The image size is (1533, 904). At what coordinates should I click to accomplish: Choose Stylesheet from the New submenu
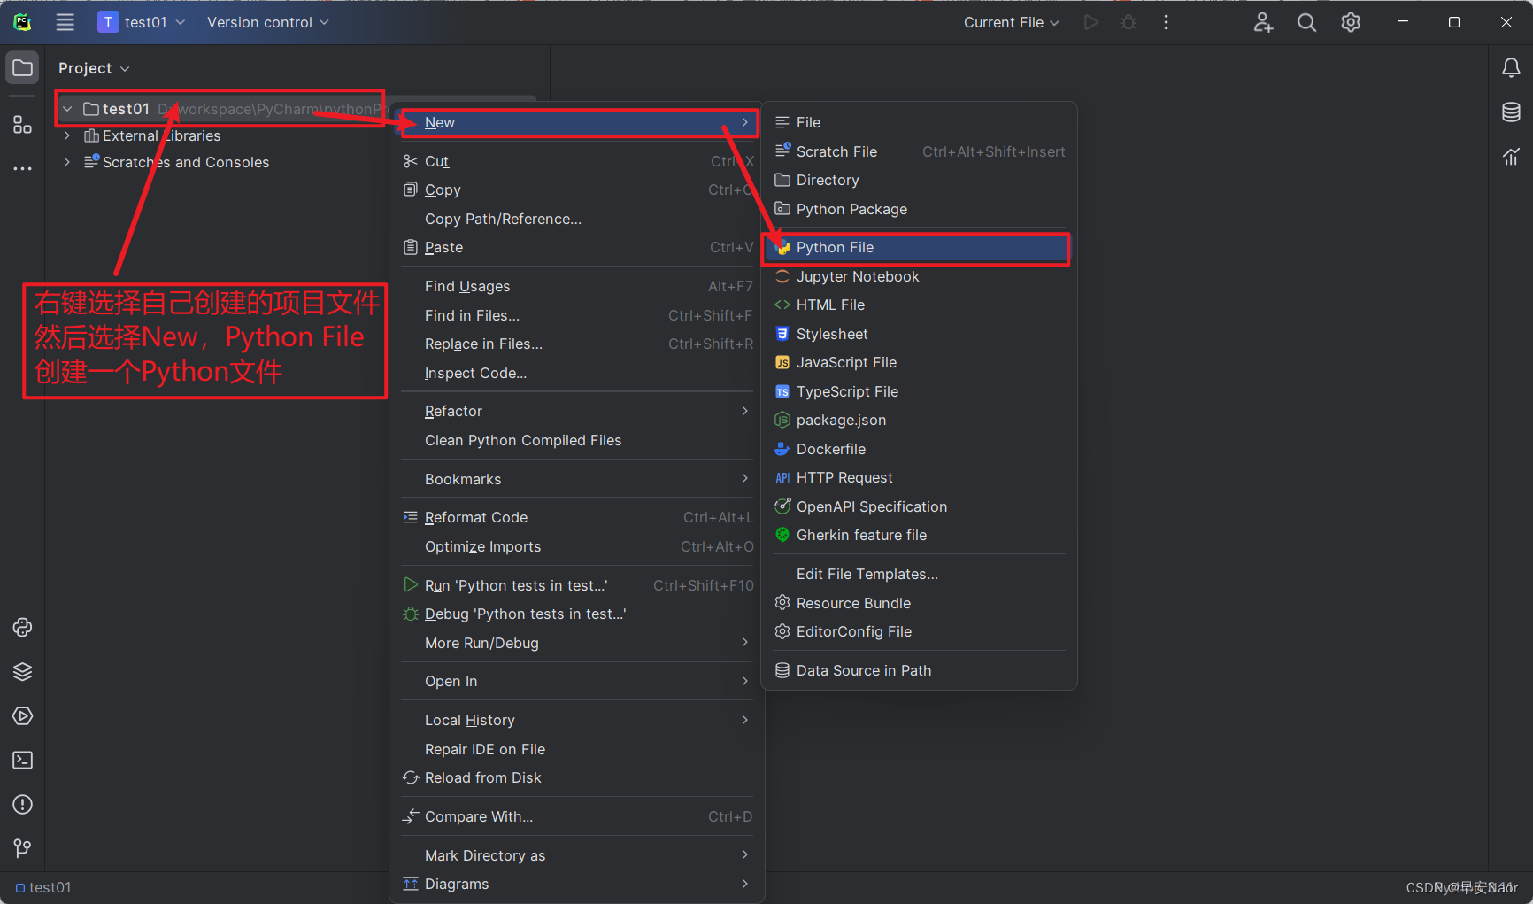(x=919, y=334)
